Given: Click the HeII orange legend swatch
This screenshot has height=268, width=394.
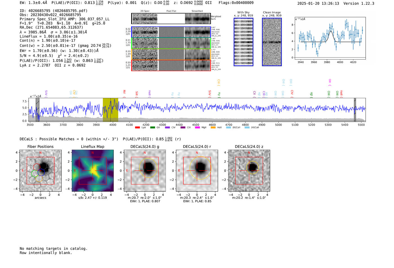Looking at the screenshot, I should pyautogui.click(x=213, y=127).
